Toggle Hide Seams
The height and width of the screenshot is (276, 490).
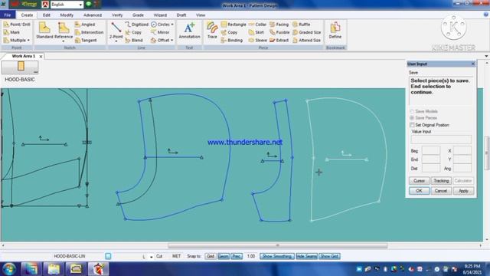click(306, 256)
